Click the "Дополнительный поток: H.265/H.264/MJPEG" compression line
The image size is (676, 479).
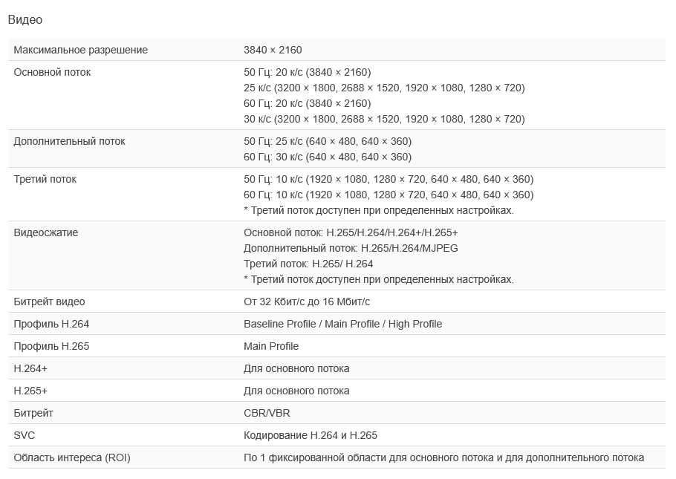tap(351, 248)
